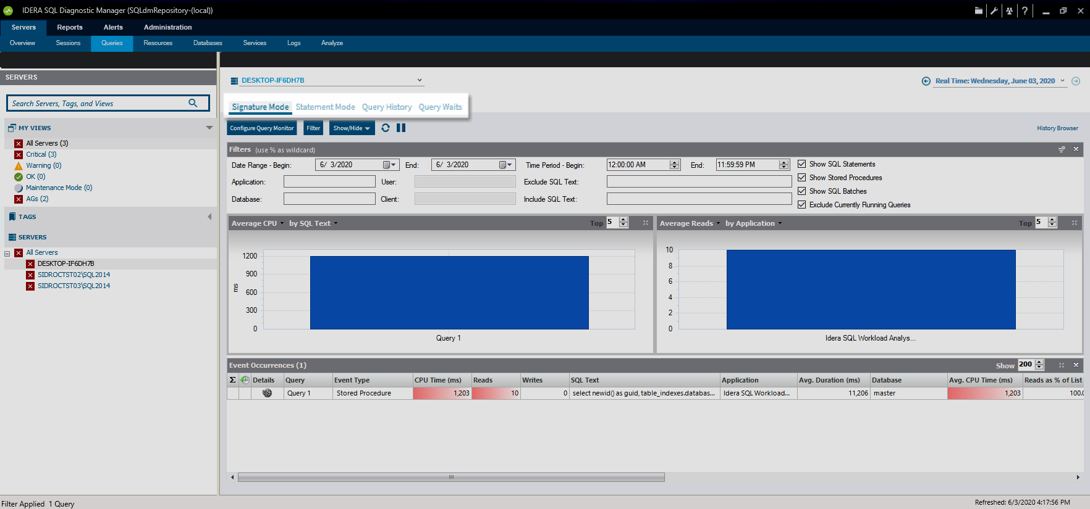The image size is (1090, 509).
Task: Open the History Browser link
Action: 1057,128
